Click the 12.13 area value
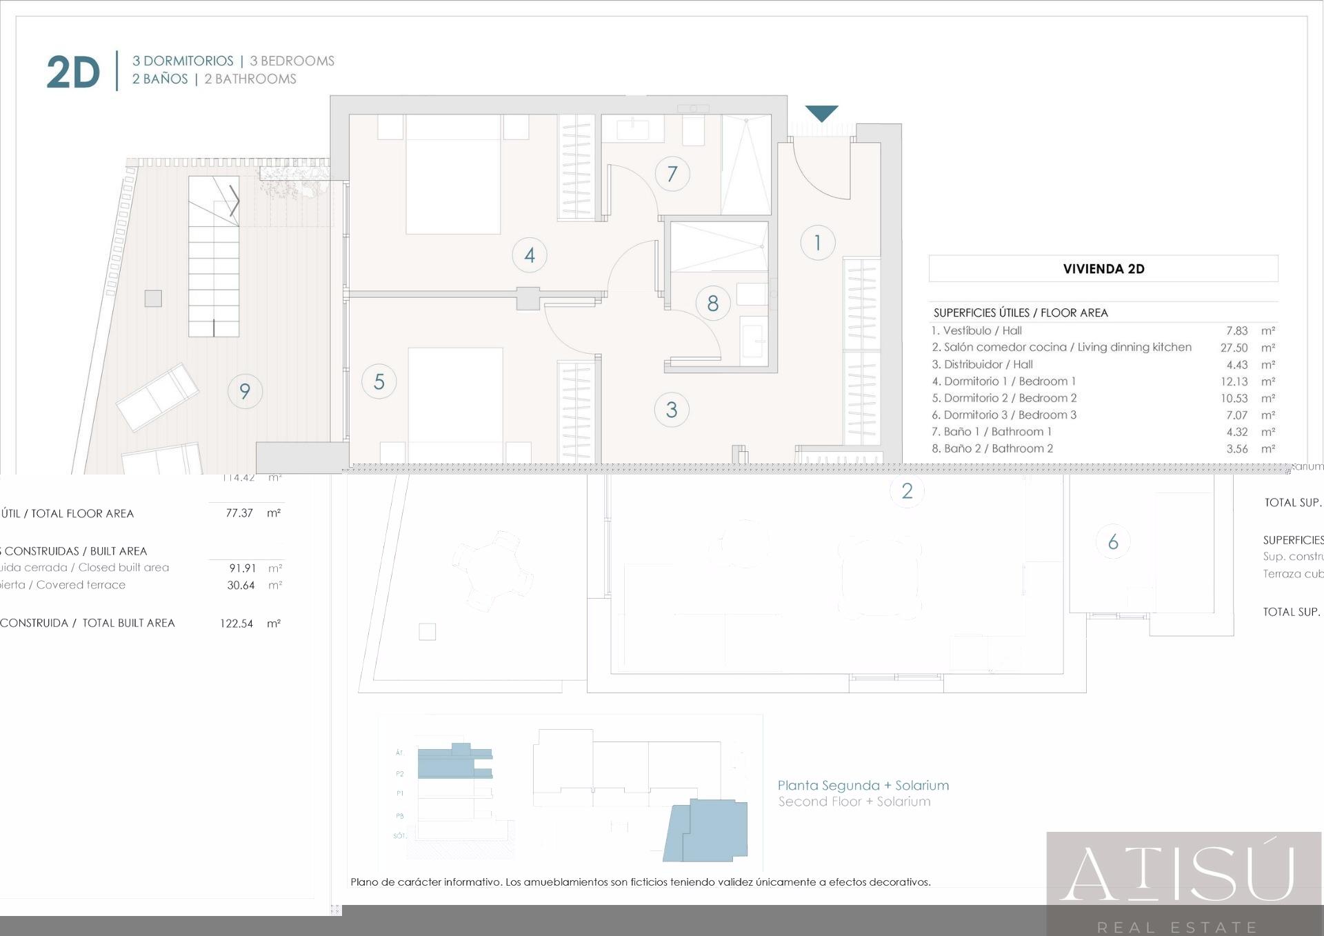 pos(1234,381)
